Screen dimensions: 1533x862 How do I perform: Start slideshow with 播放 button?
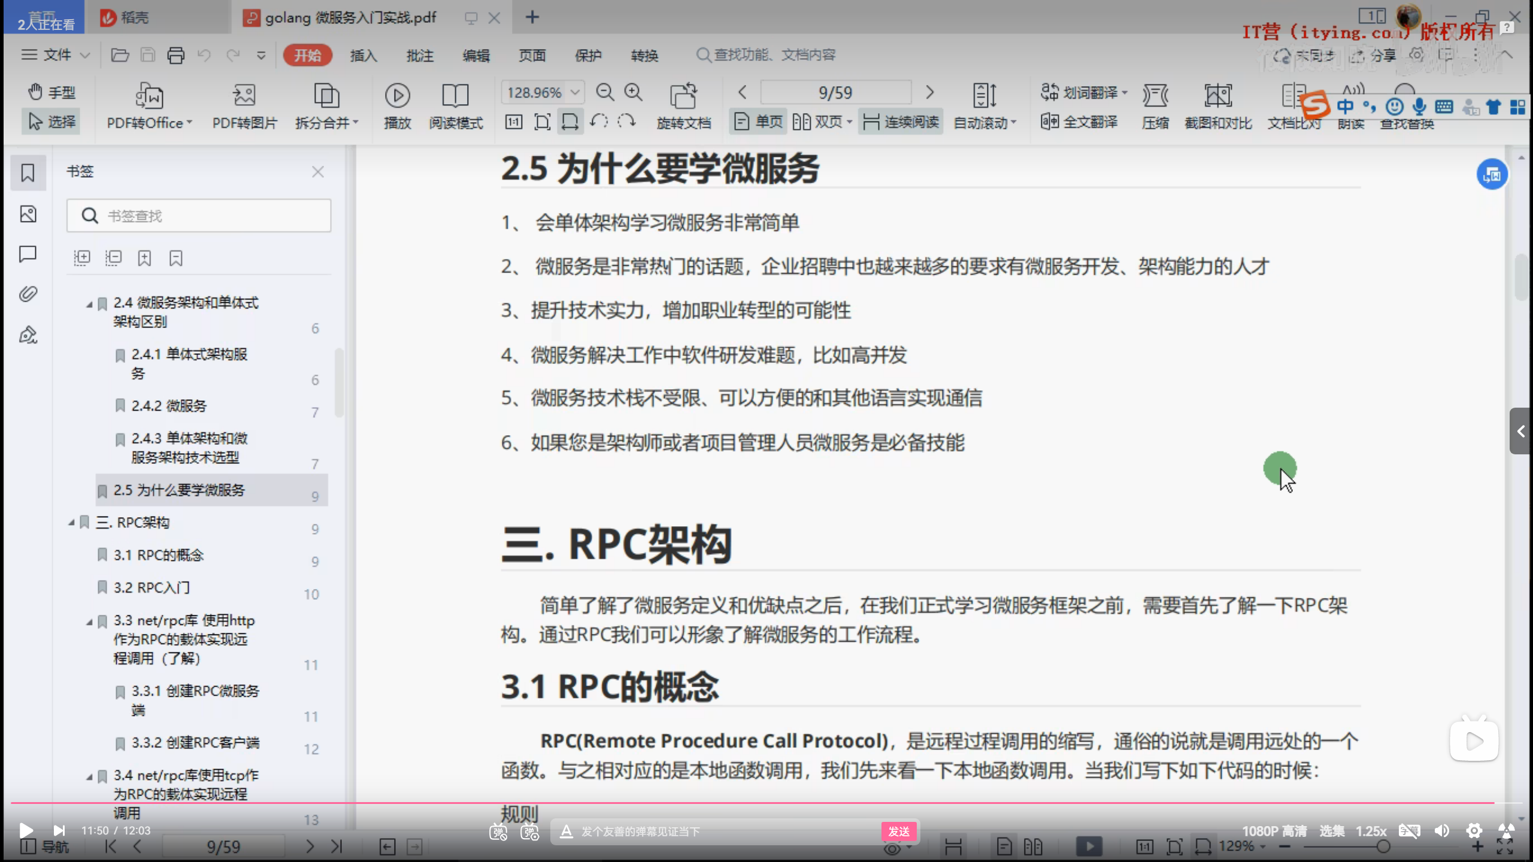[x=398, y=106]
